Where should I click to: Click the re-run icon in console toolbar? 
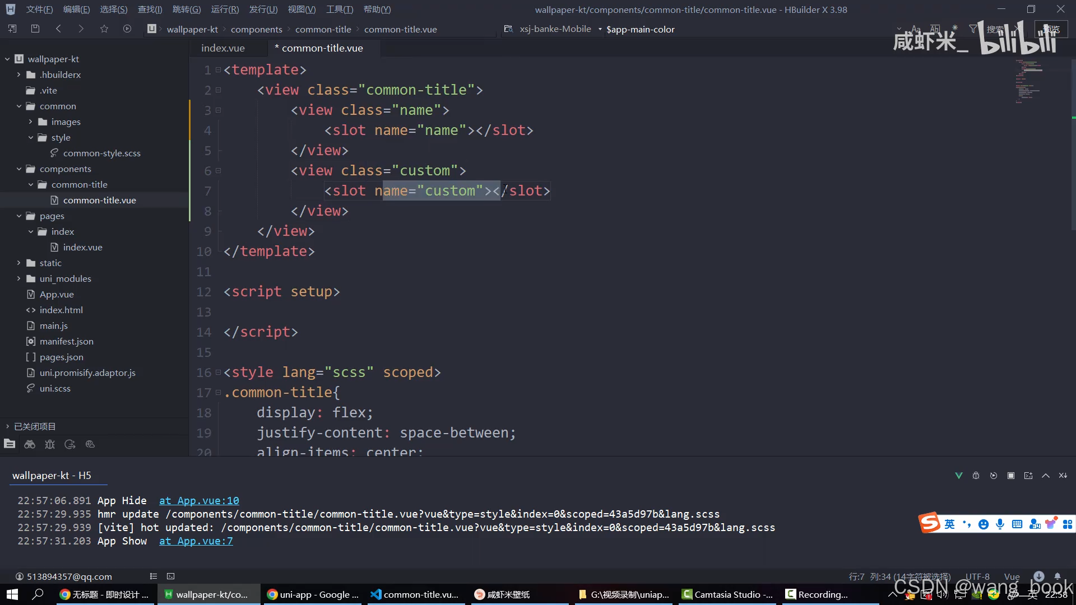point(994,476)
